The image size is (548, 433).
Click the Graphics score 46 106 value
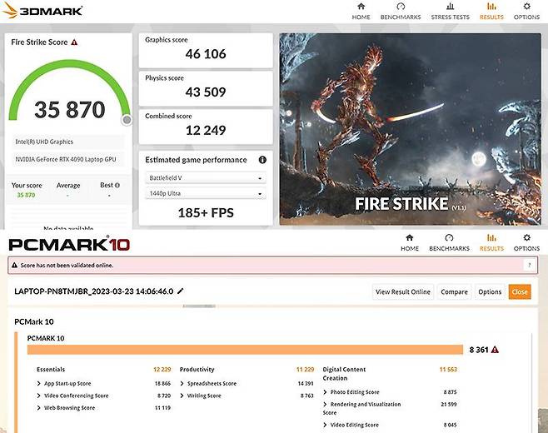206,54
